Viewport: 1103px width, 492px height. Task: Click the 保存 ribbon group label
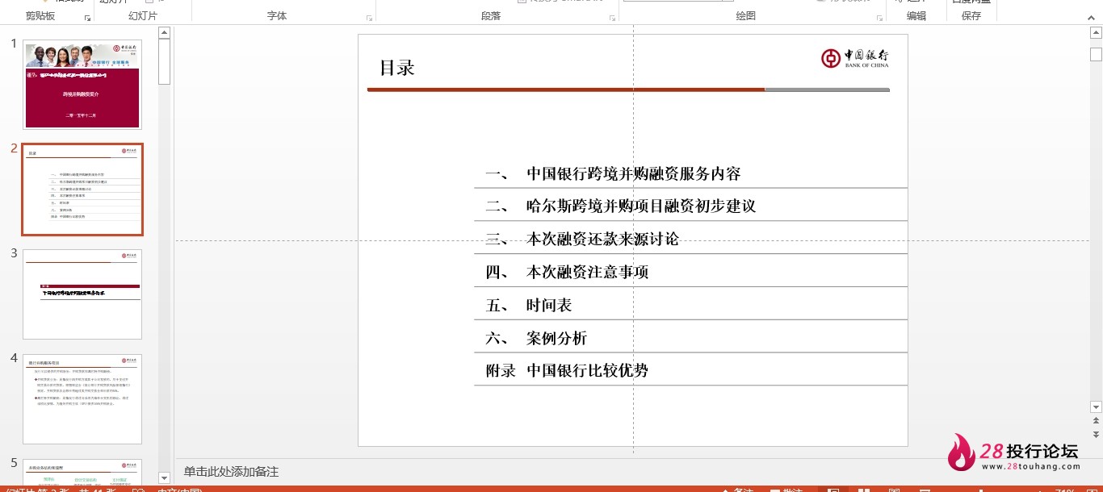[x=971, y=16]
